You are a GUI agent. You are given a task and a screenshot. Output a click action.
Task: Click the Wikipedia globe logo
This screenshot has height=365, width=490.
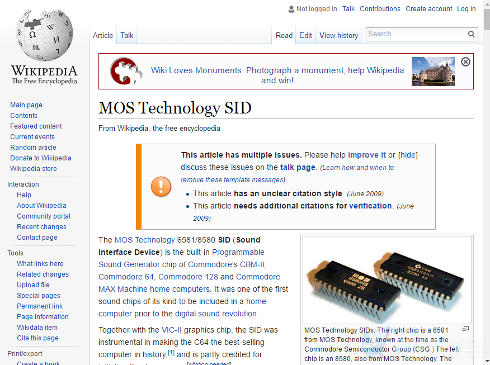coord(44,35)
